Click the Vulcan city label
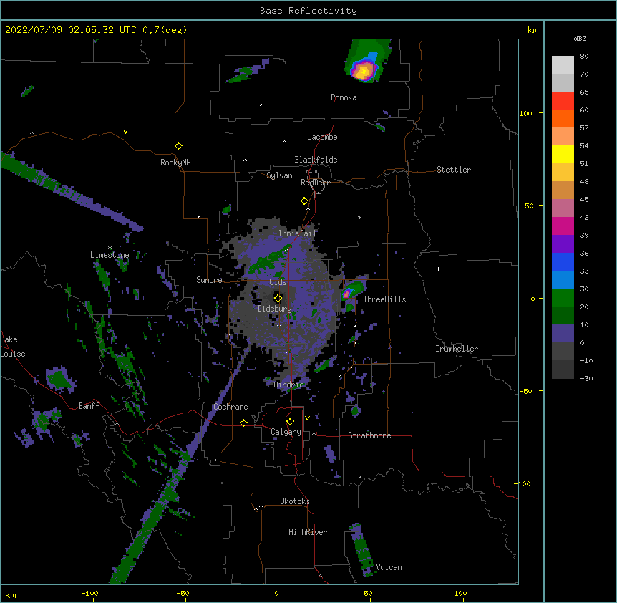 point(389,567)
